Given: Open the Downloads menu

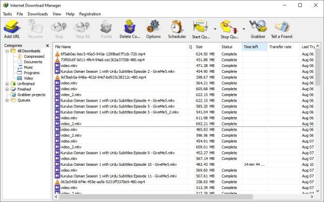Looking at the screenshot, I should [x=38, y=14].
